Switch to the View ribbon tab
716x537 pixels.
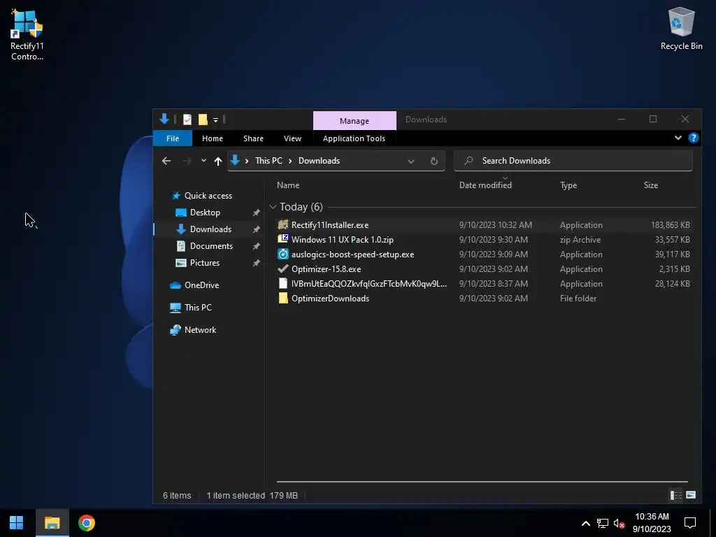click(x=292, y=138)
